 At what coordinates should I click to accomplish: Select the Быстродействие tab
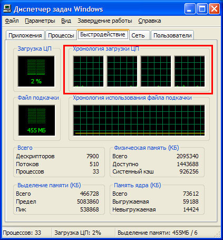click(x=103, y=34)
